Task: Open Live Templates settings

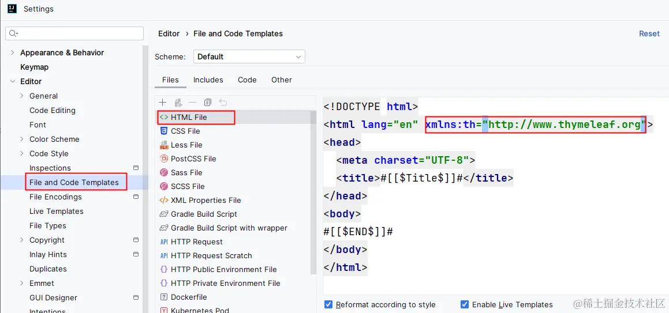Action: click(57, 211)
